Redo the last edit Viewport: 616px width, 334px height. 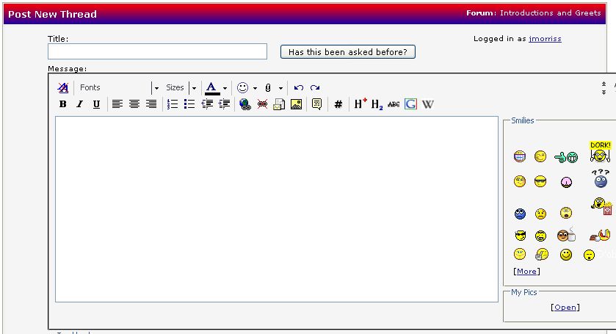tap(315, 87)
